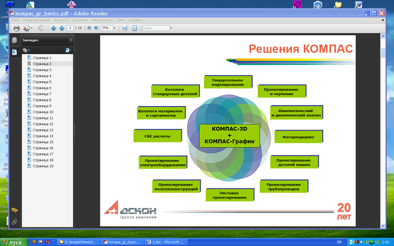Open the Pages thumbnails panel icon
394x246 pixels.
(x=15, y=40)
